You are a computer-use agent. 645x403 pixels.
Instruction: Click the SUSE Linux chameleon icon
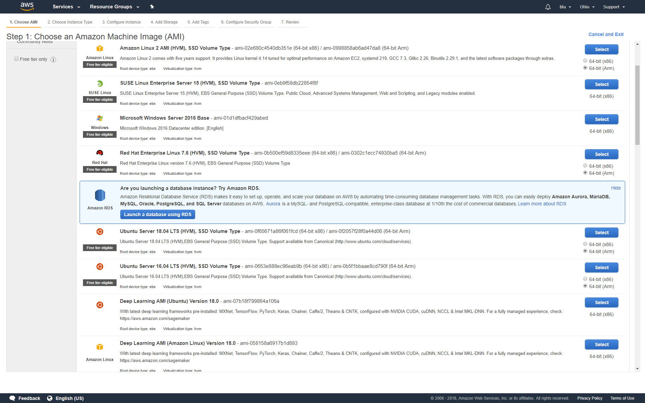pos(100,83)
